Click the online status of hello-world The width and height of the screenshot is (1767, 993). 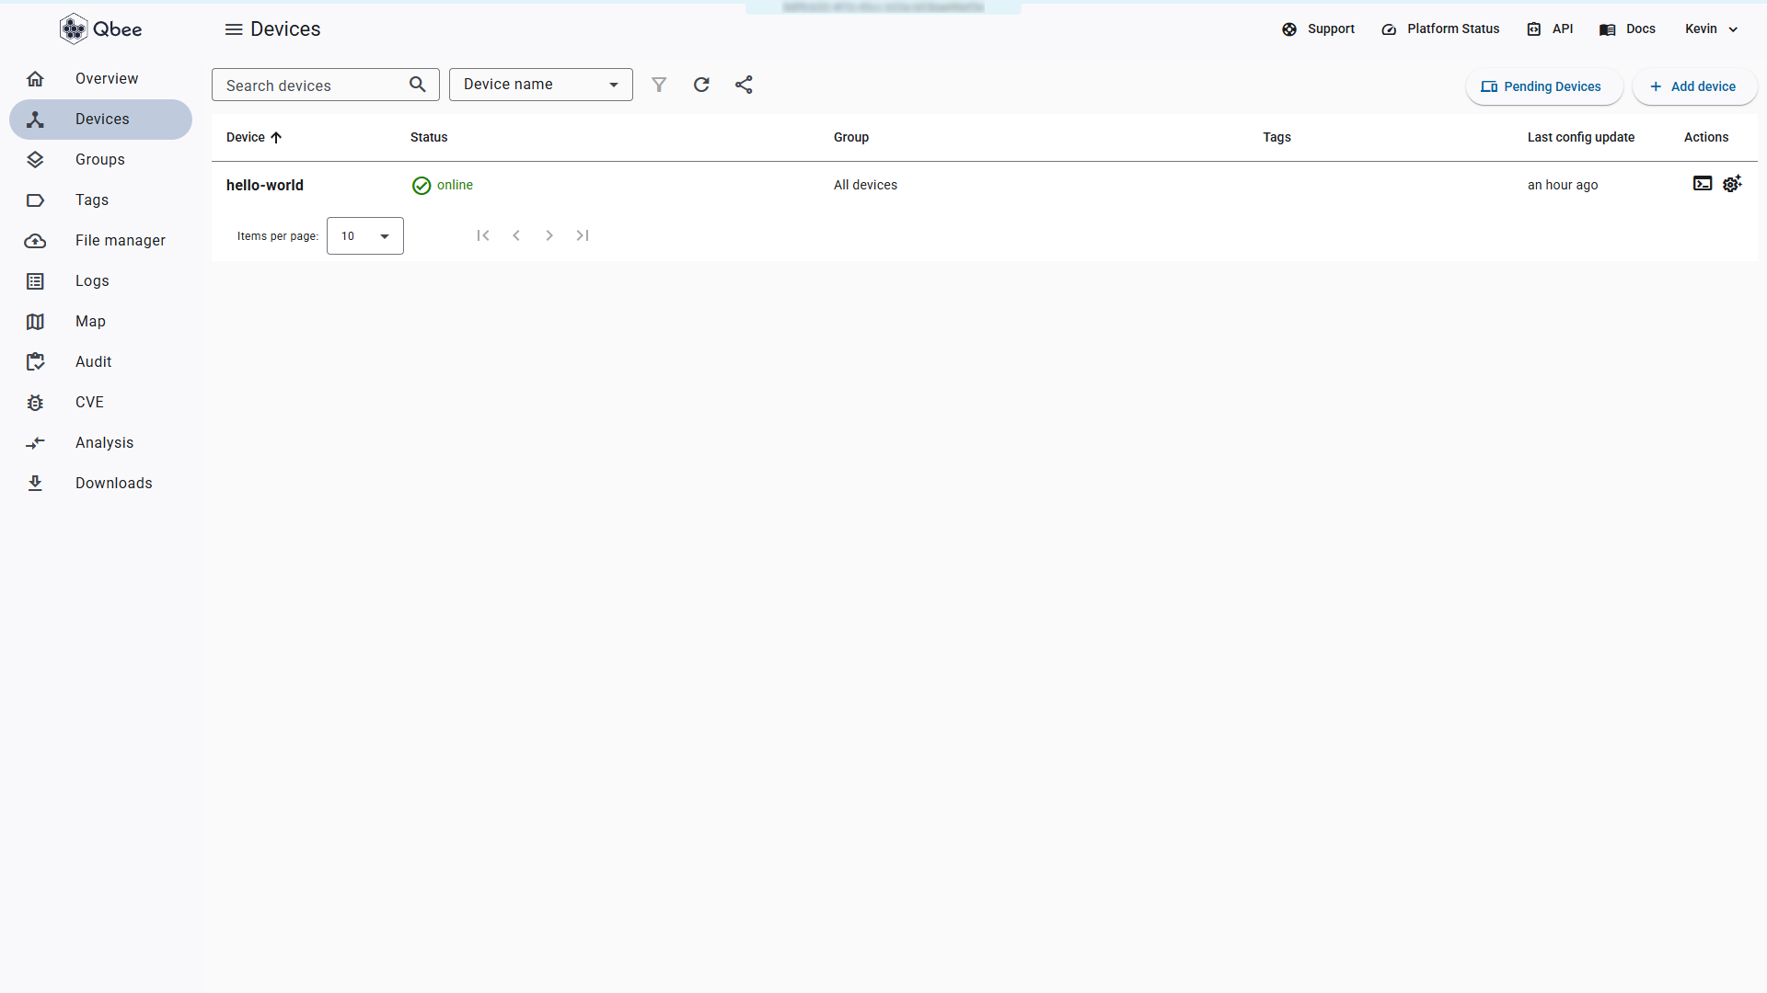tap(443, 186)
